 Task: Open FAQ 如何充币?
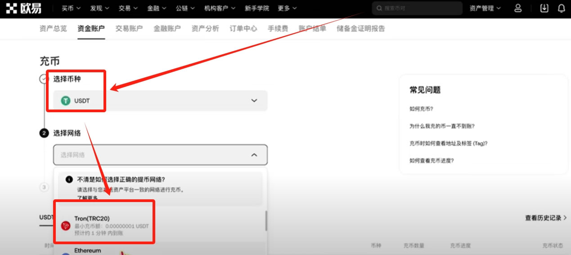coord(421,109)
